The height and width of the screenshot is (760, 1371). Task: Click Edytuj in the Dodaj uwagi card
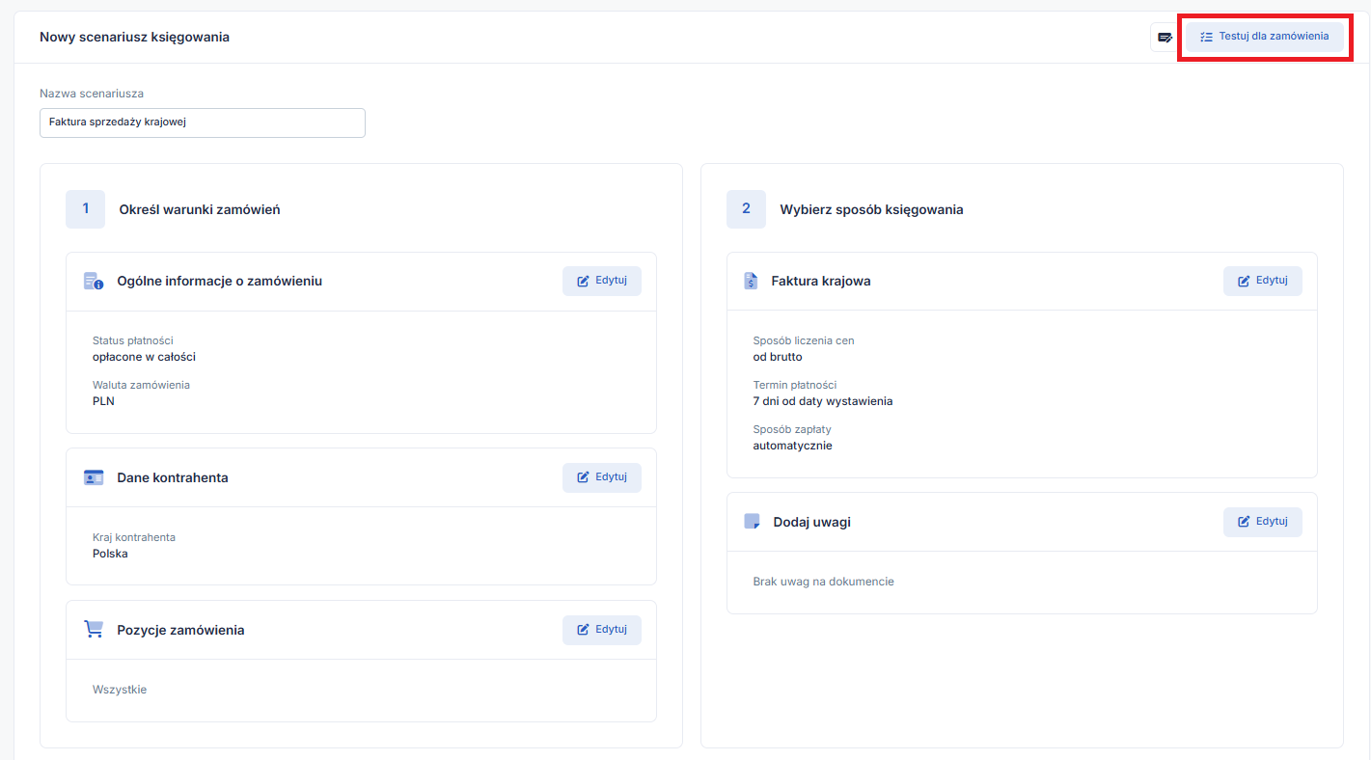(x=1262, y=522)
